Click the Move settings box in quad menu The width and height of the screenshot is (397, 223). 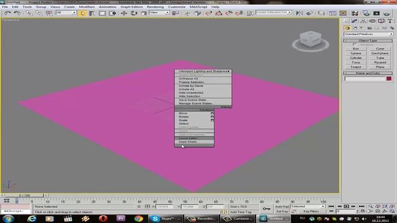point(212,113)
